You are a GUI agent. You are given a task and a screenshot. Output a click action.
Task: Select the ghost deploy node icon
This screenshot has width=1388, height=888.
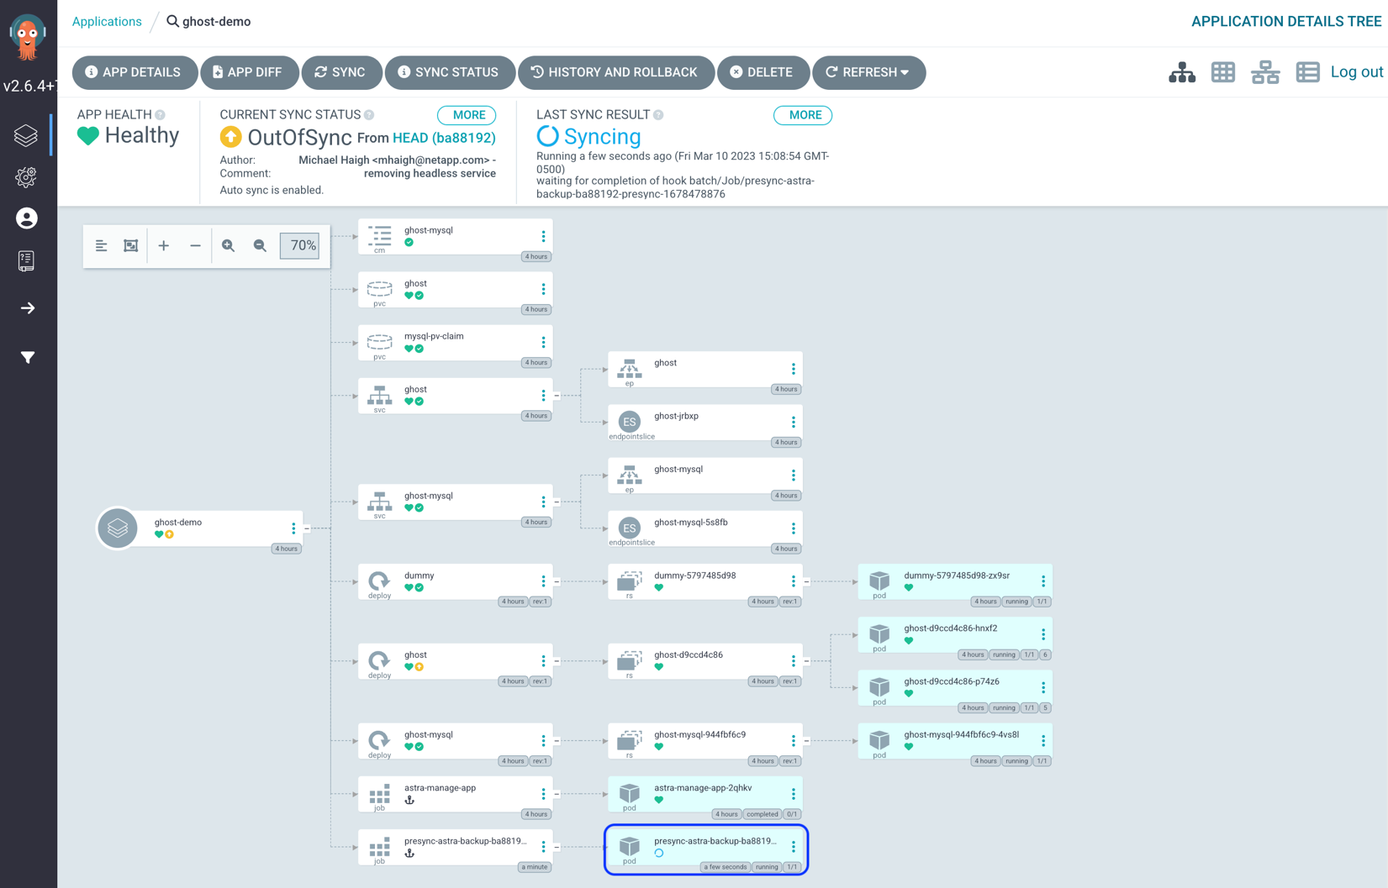click(380, 660)
